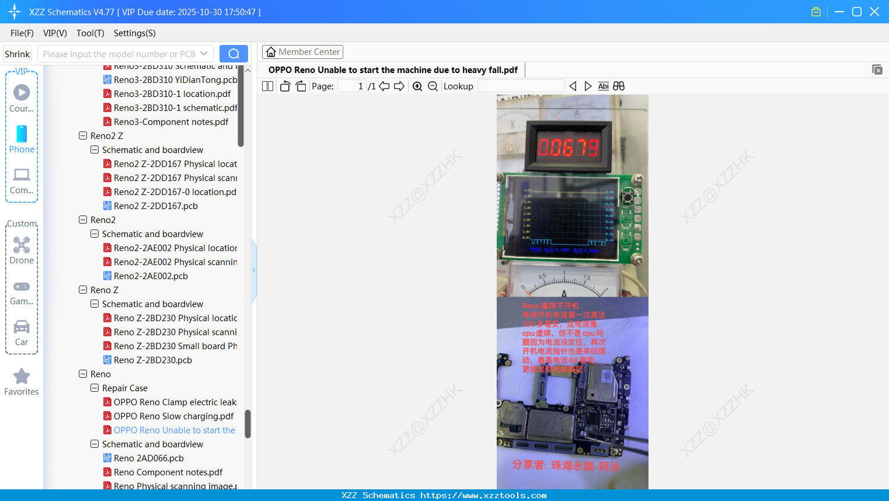Find next lookup match triangle
889x501 pixels.
(x=588, y=86)
